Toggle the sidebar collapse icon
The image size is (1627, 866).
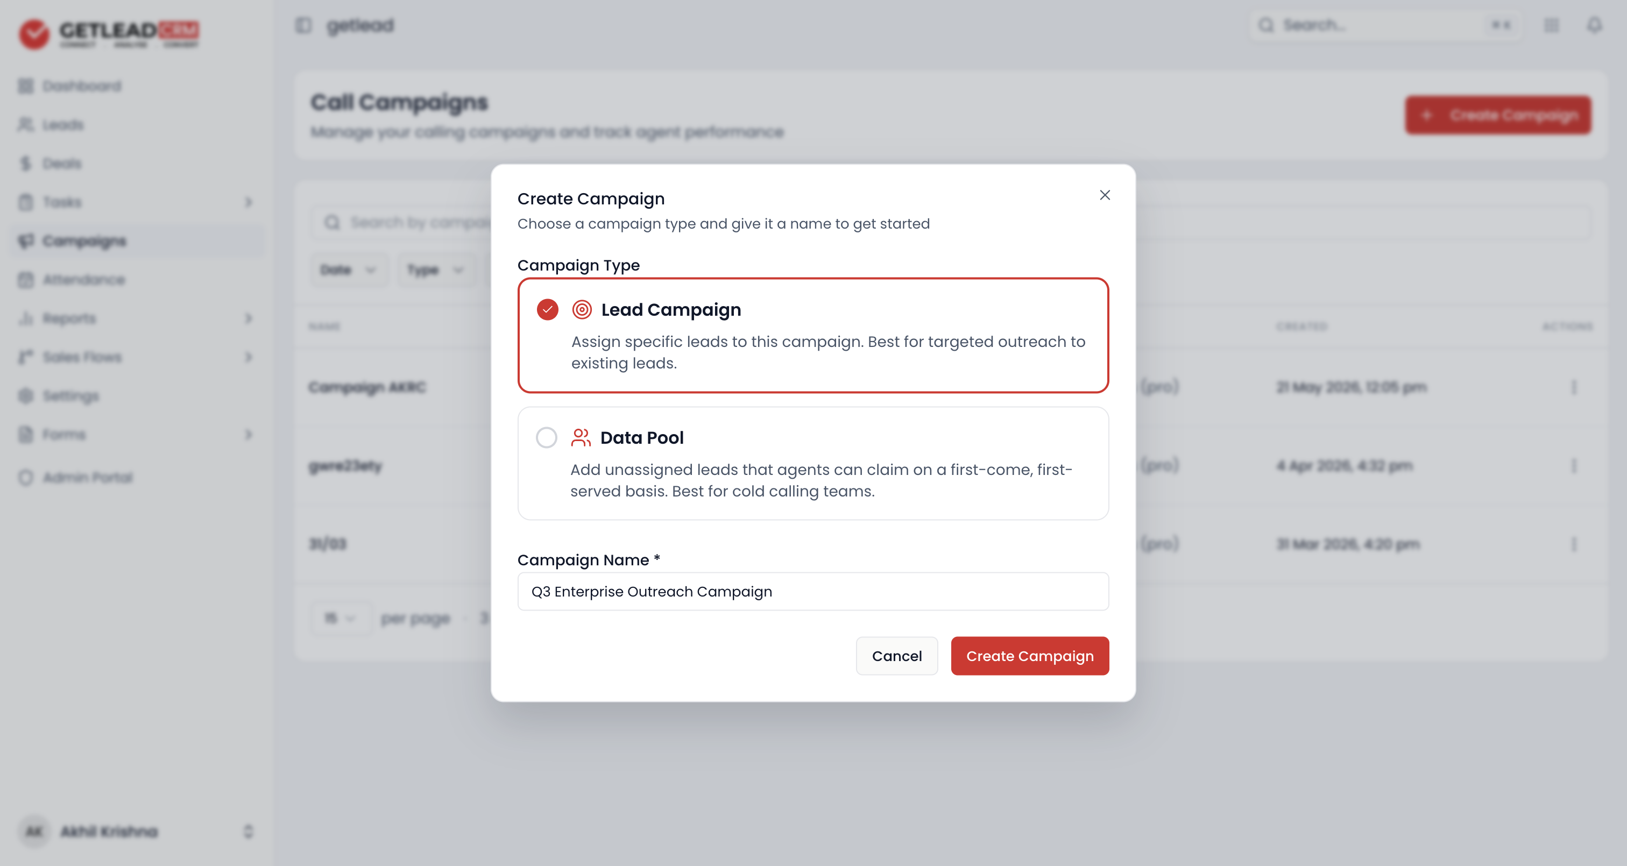coord(304,25)
